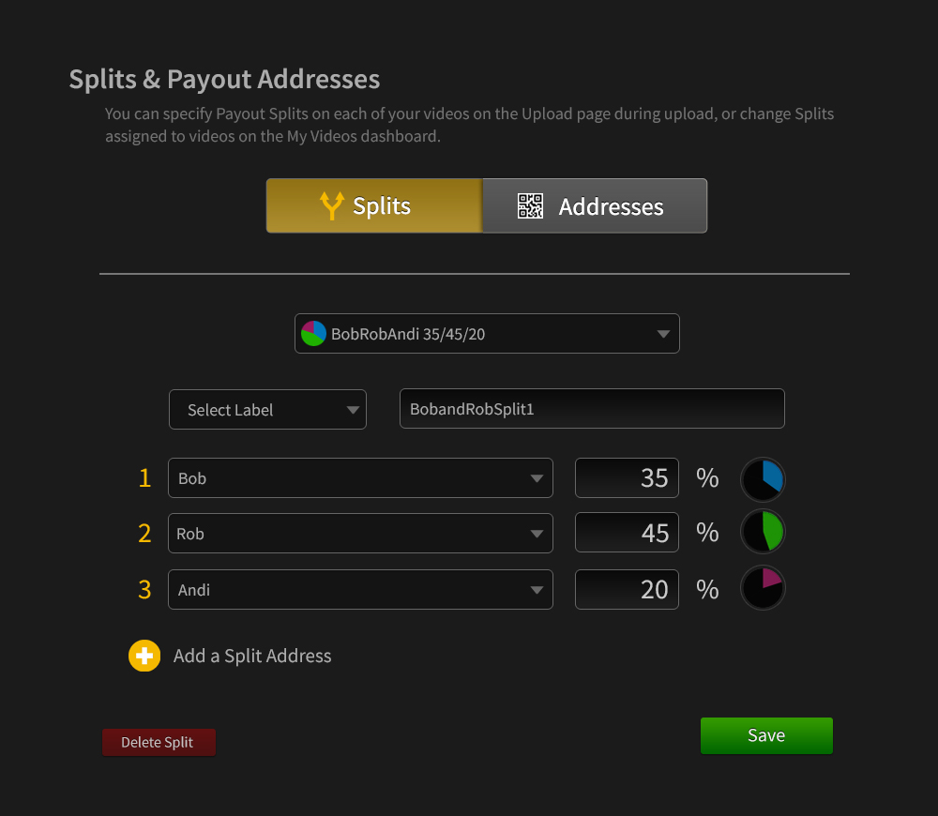
Task: Expand the Andi address dropdown
Action: pyautogui.click(x=360, y=590)
